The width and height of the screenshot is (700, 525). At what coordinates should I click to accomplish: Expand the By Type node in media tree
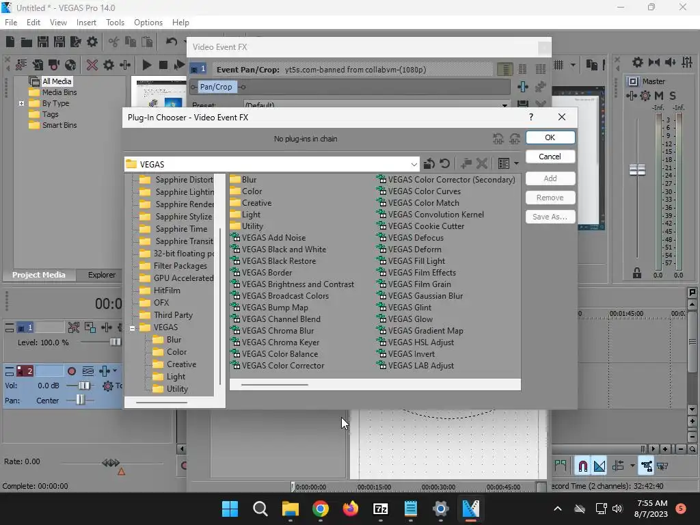pyautogui.click(x=21, y=104)
